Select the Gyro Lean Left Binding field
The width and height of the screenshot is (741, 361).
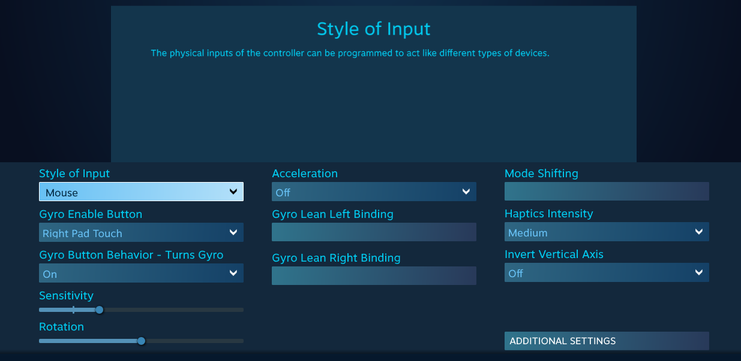[374, 232]
